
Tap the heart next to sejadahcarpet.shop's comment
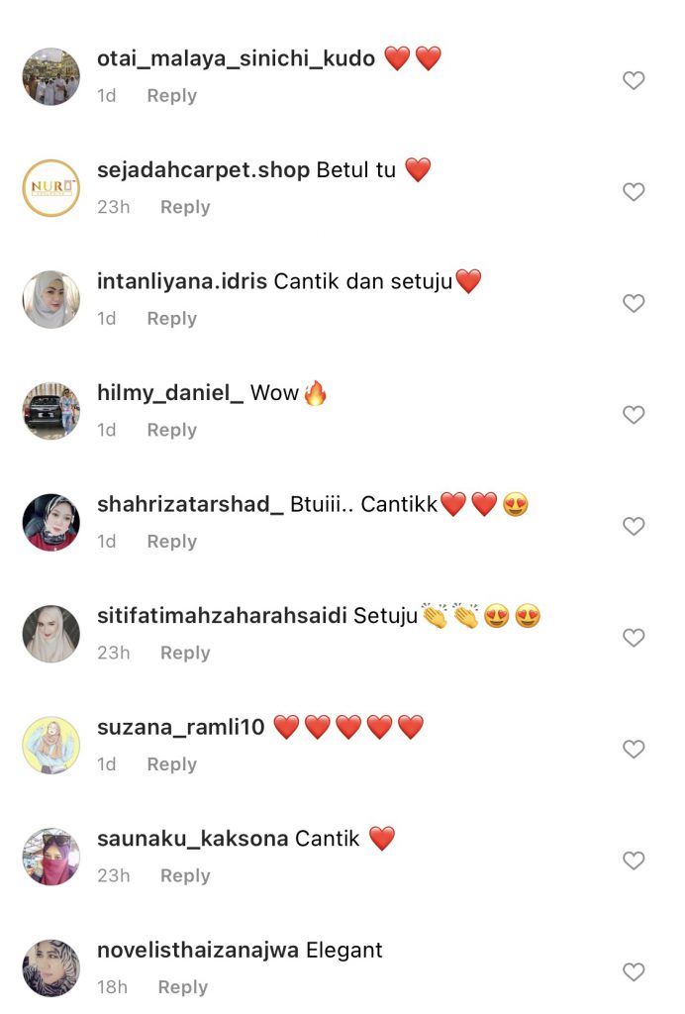(x=634, y=192)
